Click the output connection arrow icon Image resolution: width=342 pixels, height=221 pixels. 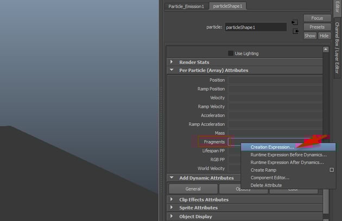(x=295, y=31)
